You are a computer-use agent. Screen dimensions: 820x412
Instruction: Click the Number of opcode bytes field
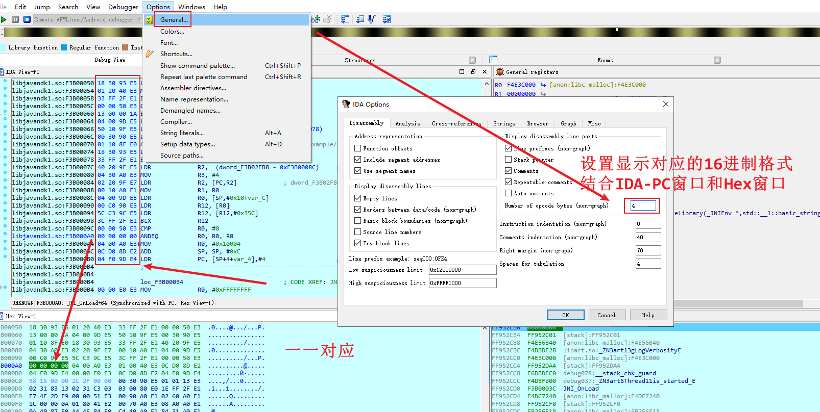pos(643,205)
